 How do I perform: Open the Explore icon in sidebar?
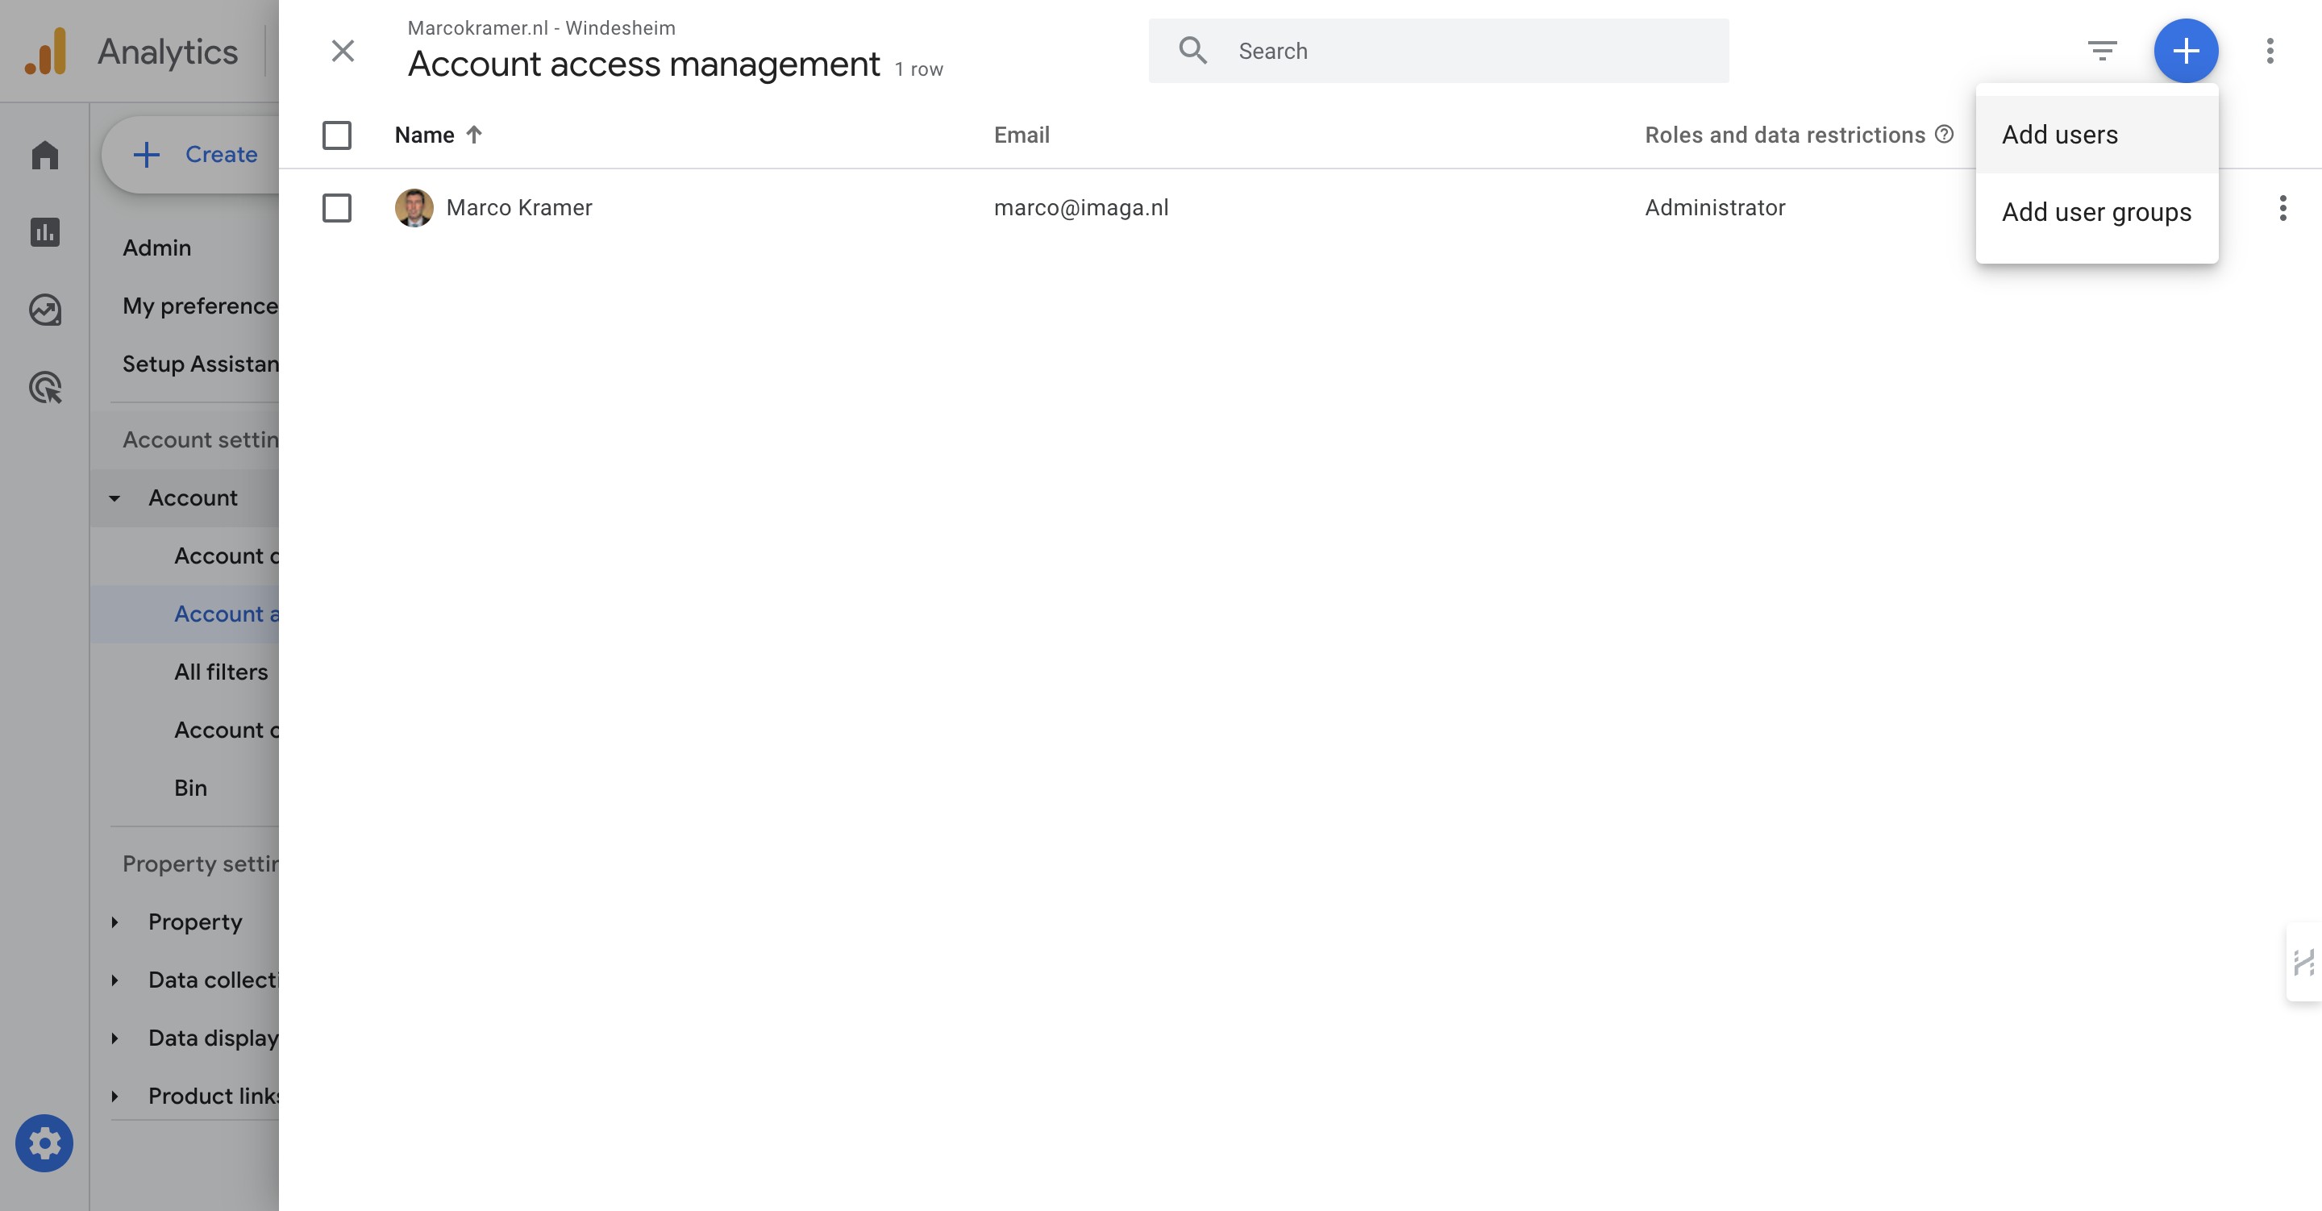pos(44,310)
